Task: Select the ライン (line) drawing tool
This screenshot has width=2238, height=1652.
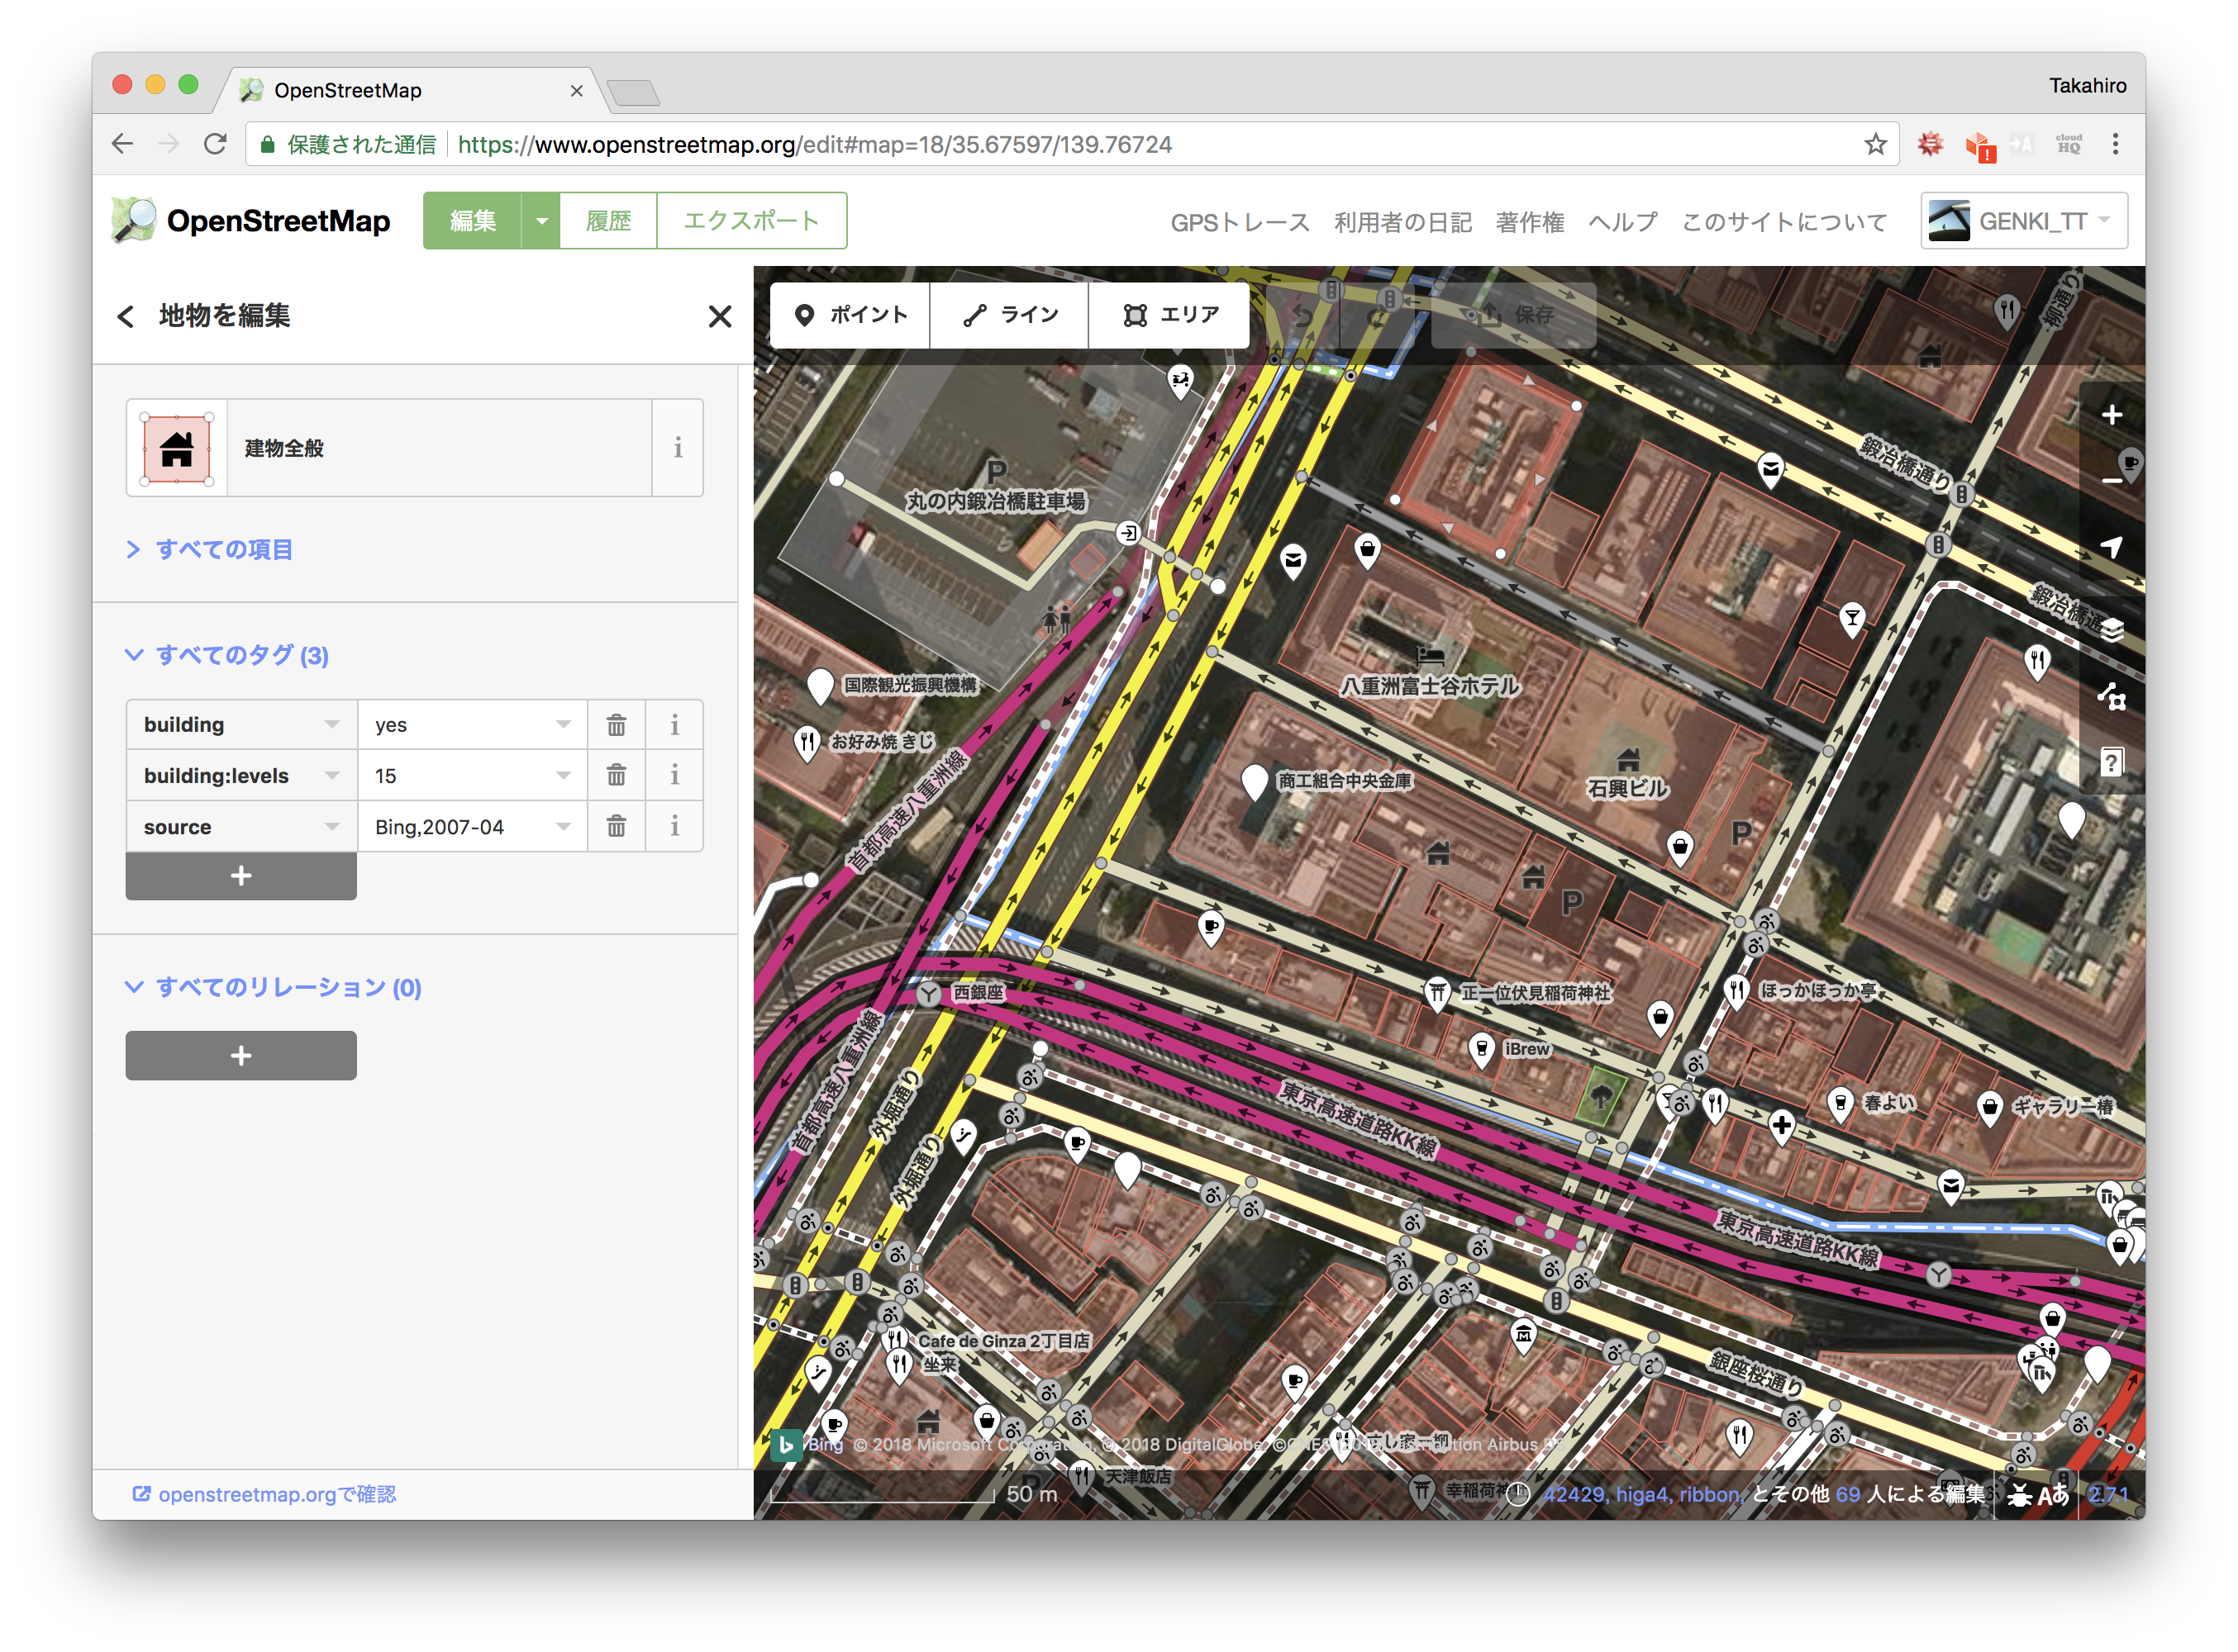Action: coord(1009,315)
